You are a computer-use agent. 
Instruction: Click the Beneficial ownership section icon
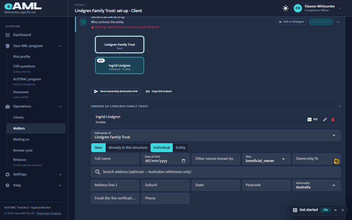[x=83, y=22]
